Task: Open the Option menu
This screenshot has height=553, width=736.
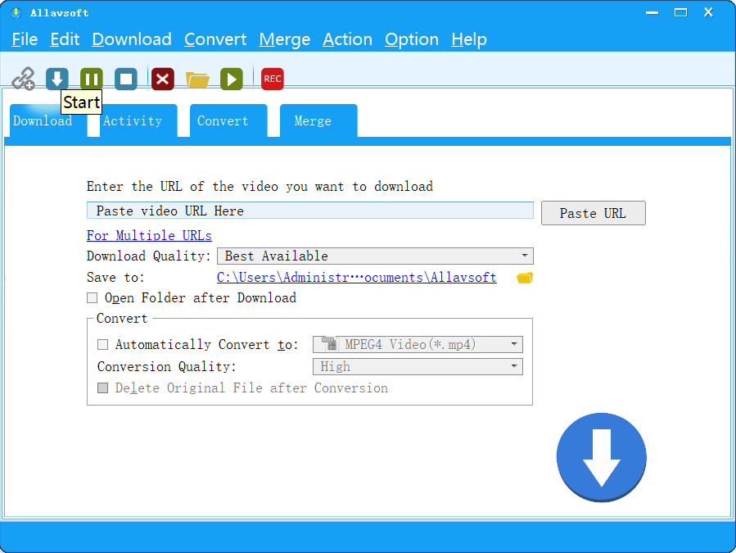Action: coord(411,39)
